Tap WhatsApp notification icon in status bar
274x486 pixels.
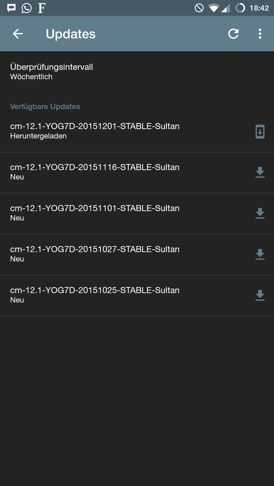[x=27, y=8]
